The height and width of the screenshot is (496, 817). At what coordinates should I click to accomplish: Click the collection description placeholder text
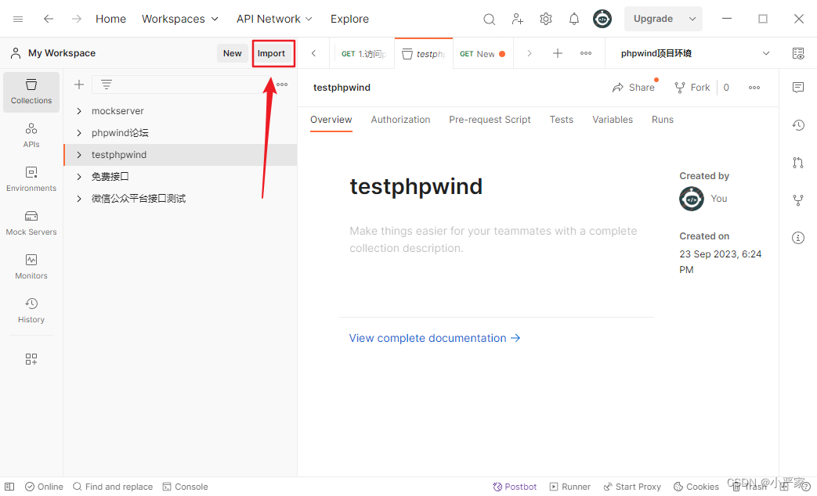click(x=493, y=239)
